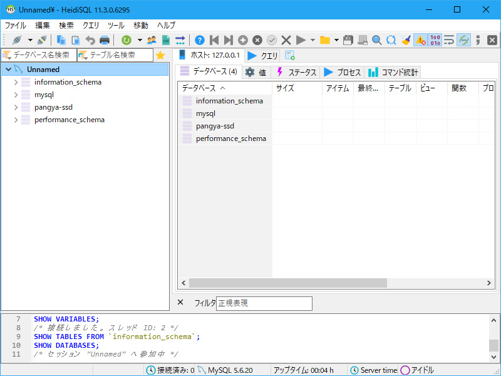Click the テーブル名検索 filter box
The width and height of the screenshot is (501, 376).
click(x=115, y=55)
